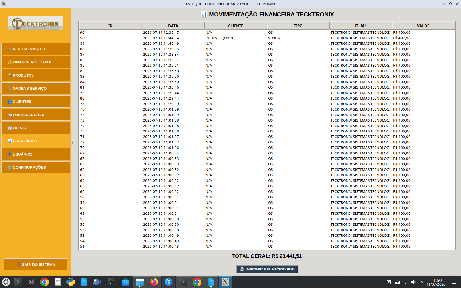Open CONFIGURAÇÕES in the sidebar
Image resolution: width=461 pixels, height=288 pixels.
click(x=36, y=167)
